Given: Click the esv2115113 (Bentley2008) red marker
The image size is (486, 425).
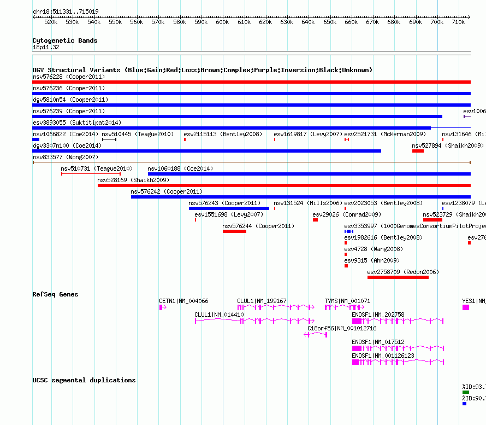Looking at the screenshot, I should click(x=185, y=139).
